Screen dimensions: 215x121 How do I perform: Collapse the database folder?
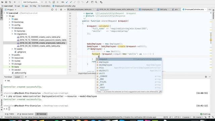(x=10, y=28)
